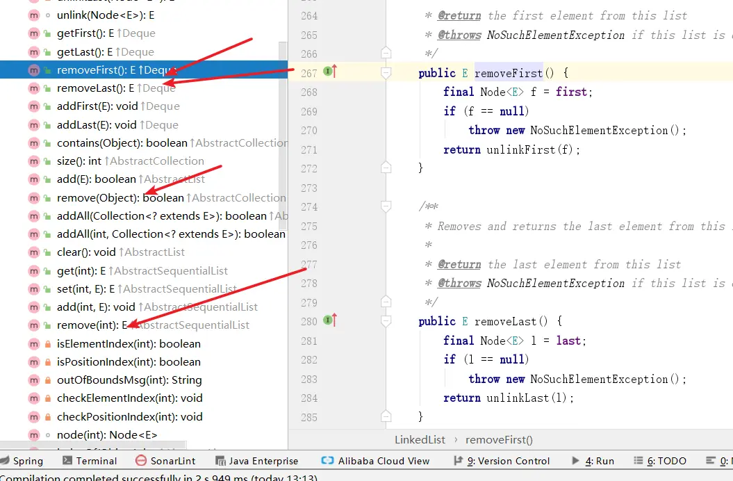
Task: Click unlinkLast call on line 284
Action: pyautogui.click(x=518, y=398)
